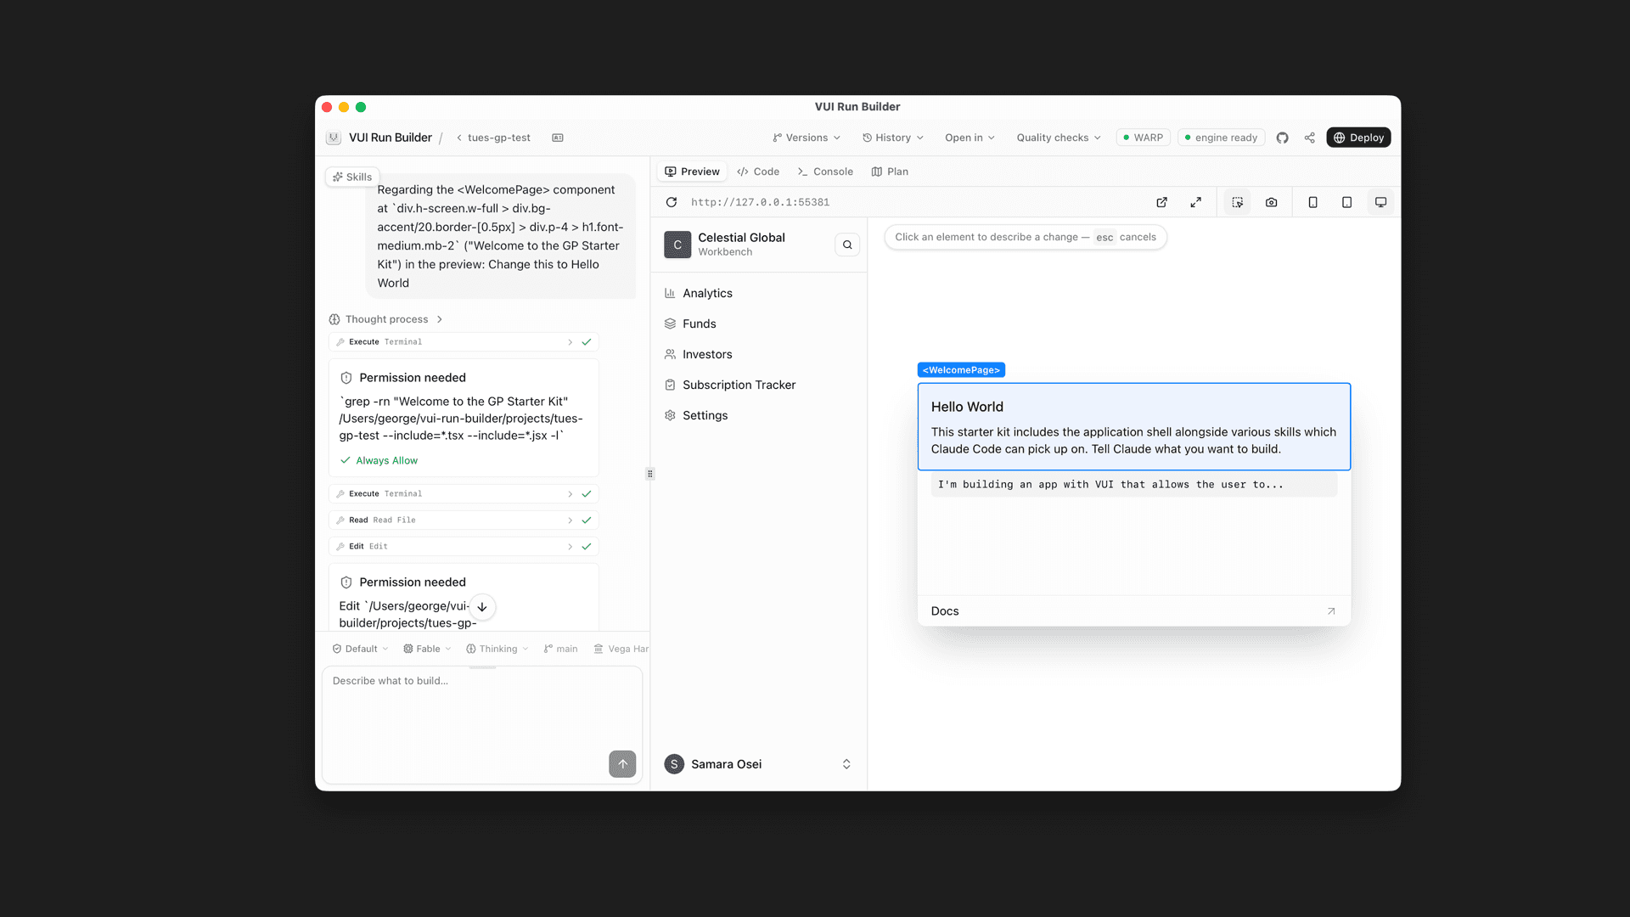
Task: Open the Funds sidebar item
Action: pyautogui.click(x=759, y=323)
